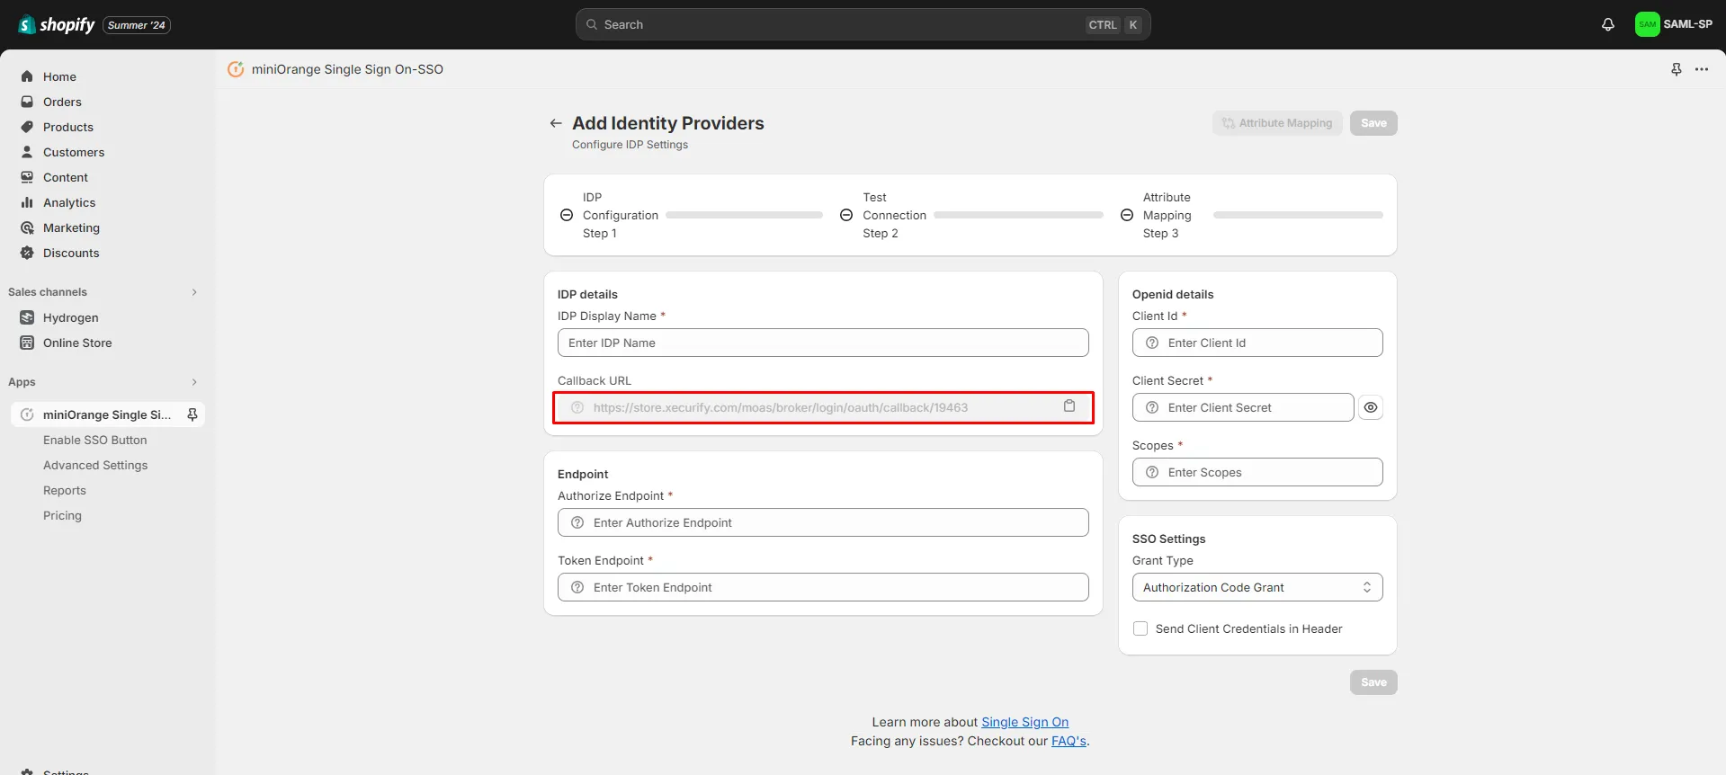Click search magnifier icon in top bar

pyautogui.click(x=592, y=24)
